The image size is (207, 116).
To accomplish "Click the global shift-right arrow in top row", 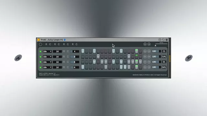I will tap(149, 44).
